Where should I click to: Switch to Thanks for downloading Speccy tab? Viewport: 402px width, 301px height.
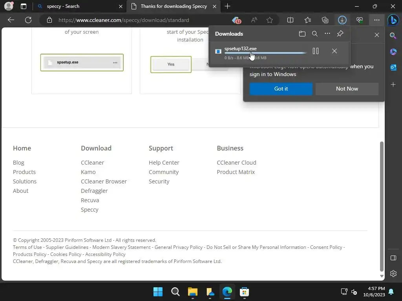[174, 6]
